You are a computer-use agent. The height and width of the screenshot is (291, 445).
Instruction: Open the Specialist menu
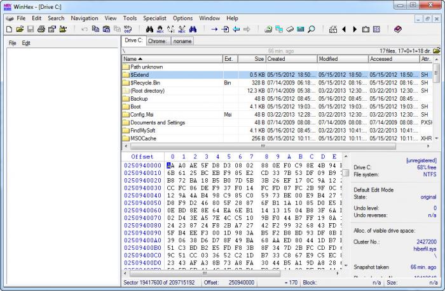[x=154, y=18]
